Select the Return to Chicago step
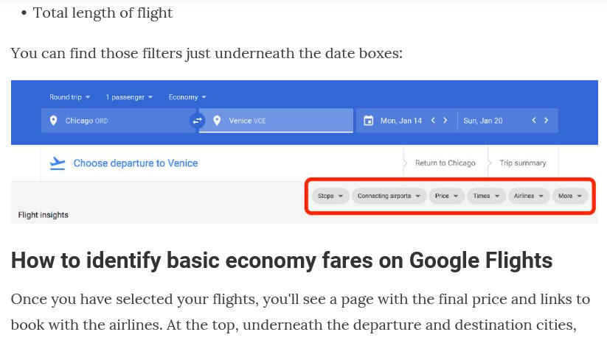This screenshot has height=343, width=607. (445, 163)
